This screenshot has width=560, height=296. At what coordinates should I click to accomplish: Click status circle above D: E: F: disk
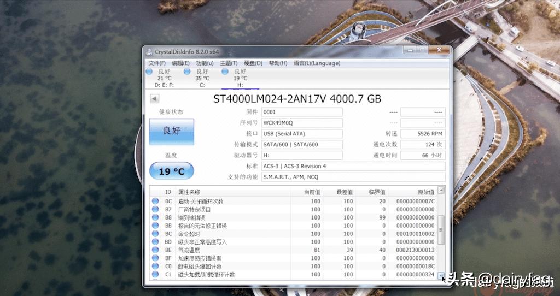point(149,72)
